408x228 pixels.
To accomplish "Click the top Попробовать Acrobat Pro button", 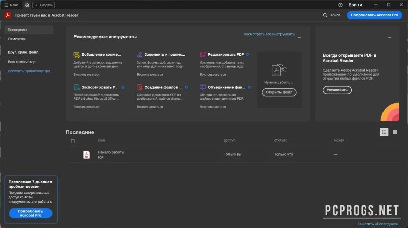I will point(374,15).
